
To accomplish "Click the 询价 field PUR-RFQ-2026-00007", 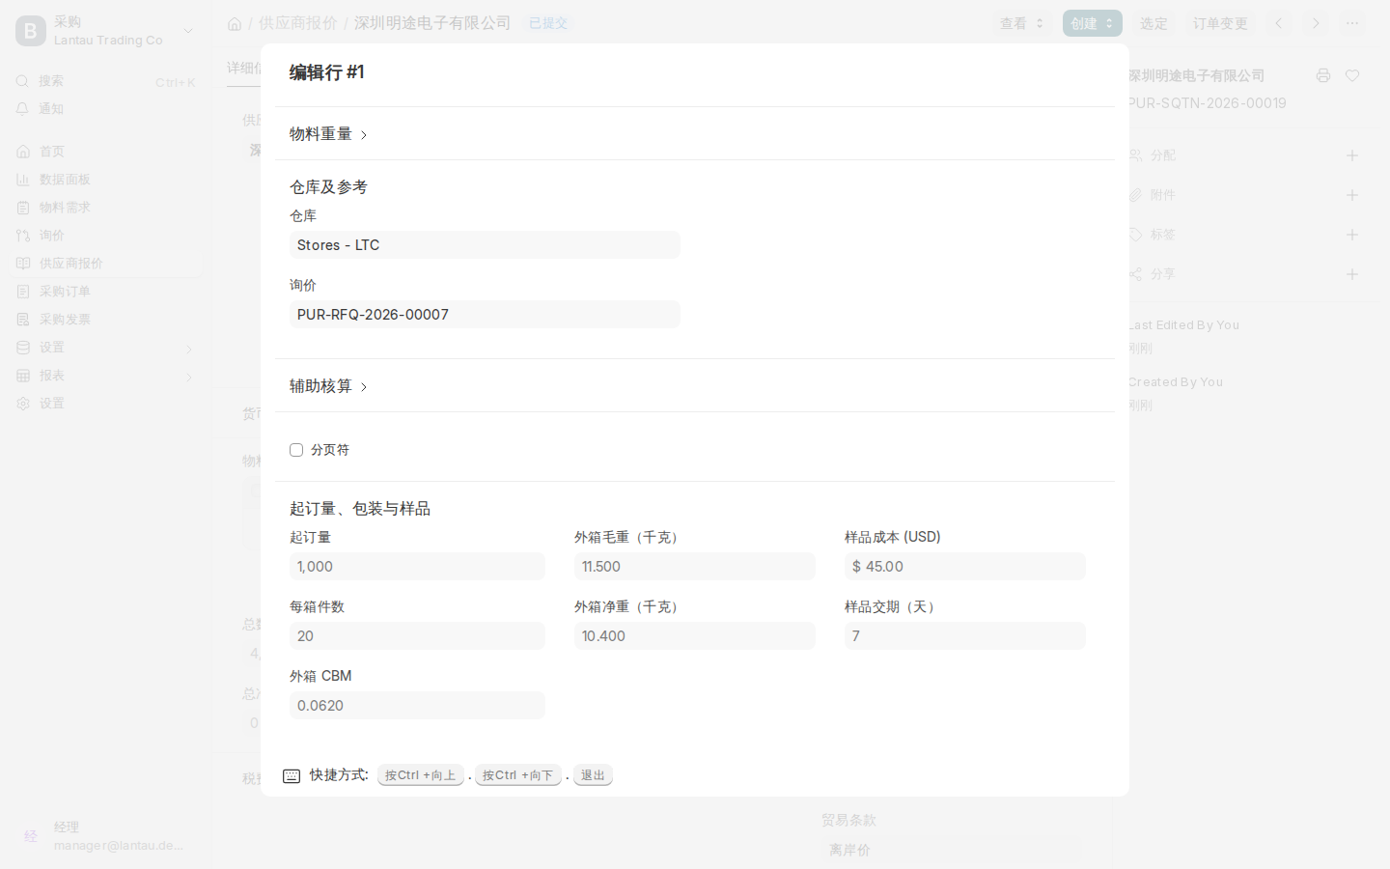I will click(x=485, y=315).
